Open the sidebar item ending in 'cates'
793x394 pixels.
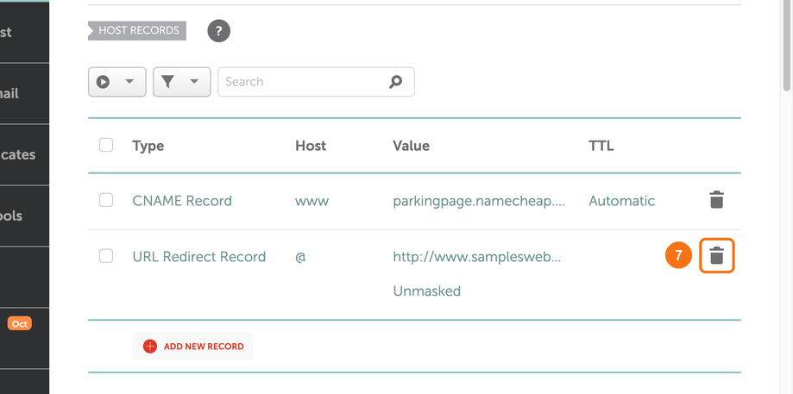click(x=24, y=154)
